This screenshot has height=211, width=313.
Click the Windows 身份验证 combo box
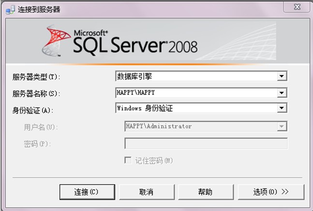click(x=201, y=108)
